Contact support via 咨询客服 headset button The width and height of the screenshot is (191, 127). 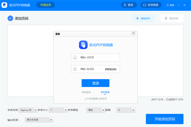pyautogui.click(x=152, y=5)
